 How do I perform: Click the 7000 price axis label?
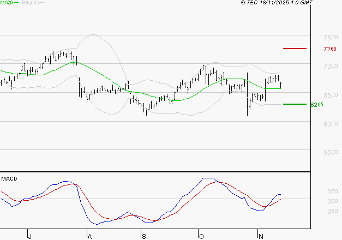coord(331,66)
